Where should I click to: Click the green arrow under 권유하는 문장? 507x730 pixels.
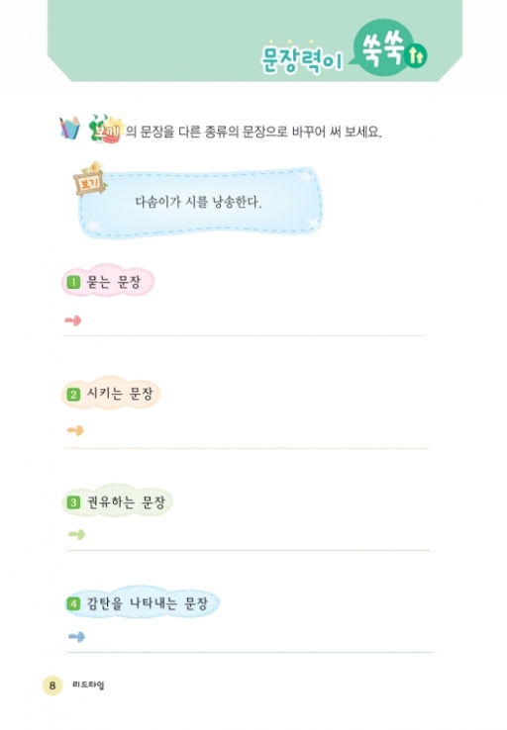pos(77,534)
